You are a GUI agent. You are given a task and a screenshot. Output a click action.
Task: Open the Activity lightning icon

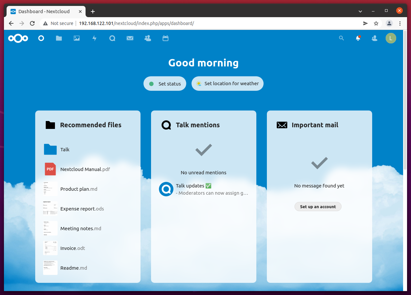94,38
